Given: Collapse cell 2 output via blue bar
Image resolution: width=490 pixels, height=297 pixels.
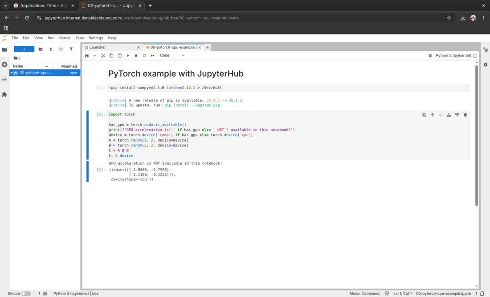Looking at the screenshot, I should (x=87, y=171).
